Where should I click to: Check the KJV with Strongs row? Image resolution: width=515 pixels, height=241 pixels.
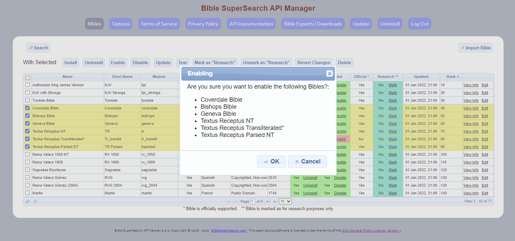point(28,93)
